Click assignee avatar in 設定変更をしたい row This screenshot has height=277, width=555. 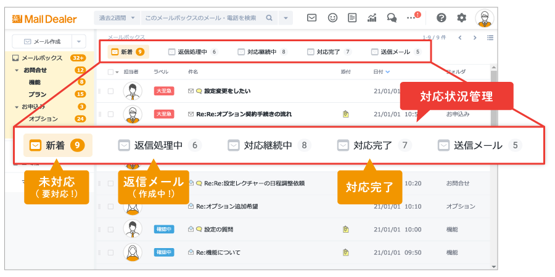point(133,91)
